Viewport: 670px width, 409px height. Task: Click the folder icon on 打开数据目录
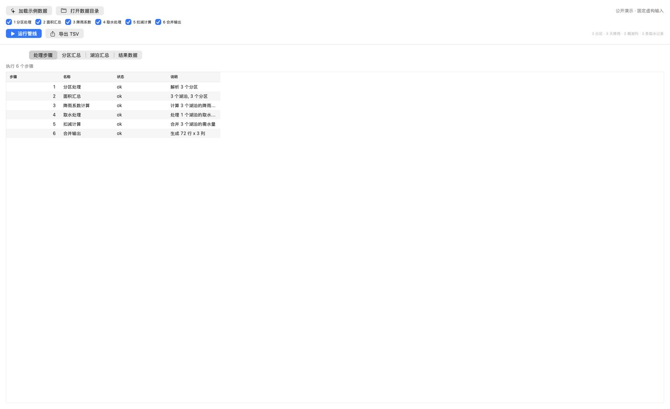[x=64, y=11]
